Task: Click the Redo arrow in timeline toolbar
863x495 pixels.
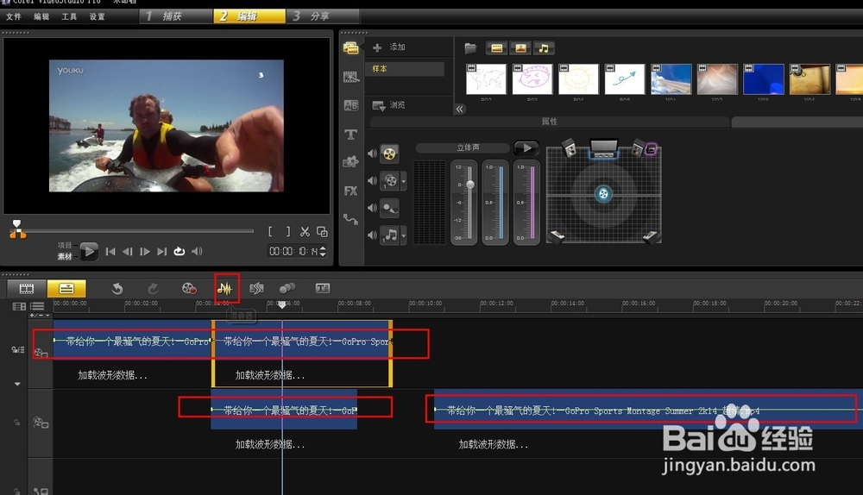Action: [x=153, y=288]
